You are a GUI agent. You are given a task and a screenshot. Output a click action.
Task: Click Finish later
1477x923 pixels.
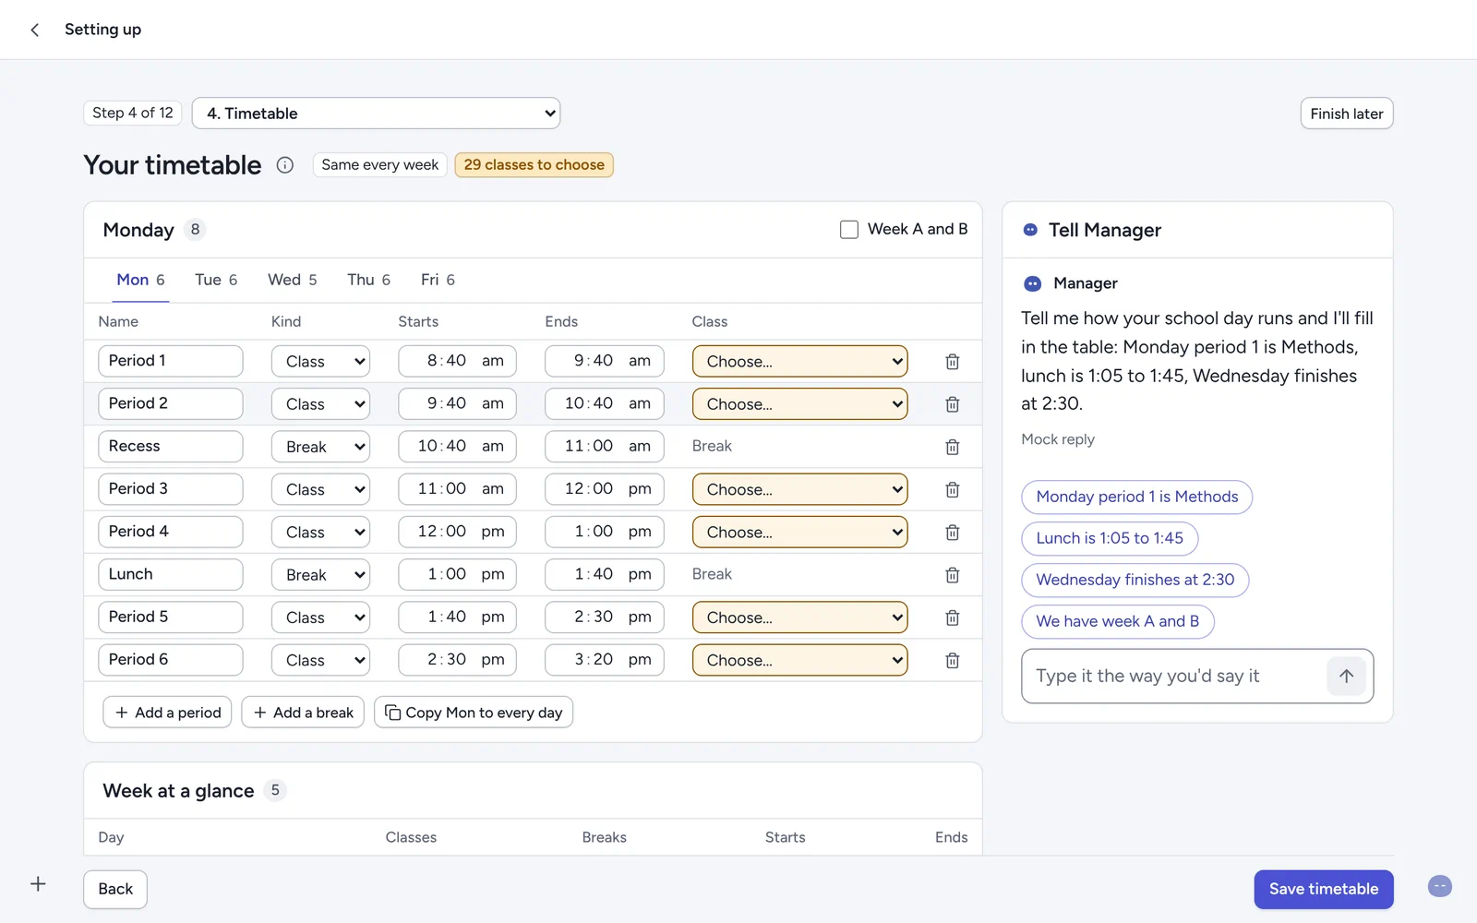[x=1347, y=114]
